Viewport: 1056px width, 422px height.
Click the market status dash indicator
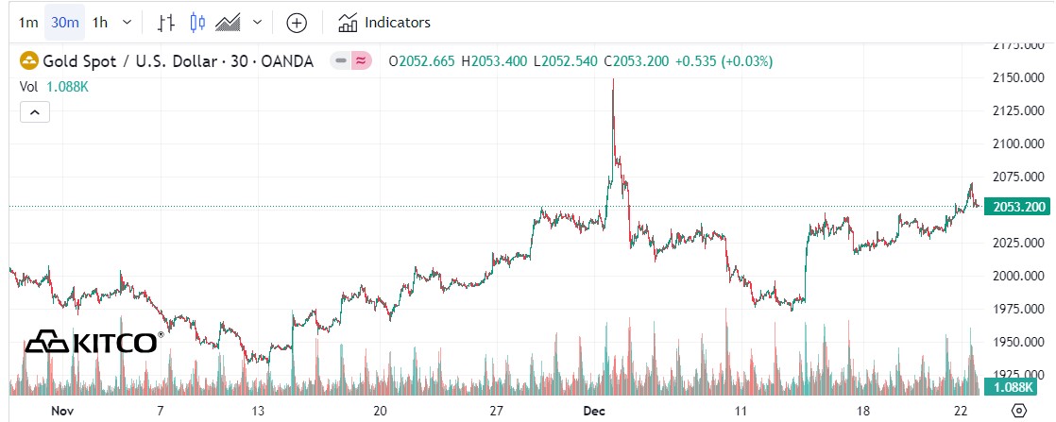pos(340,61)
